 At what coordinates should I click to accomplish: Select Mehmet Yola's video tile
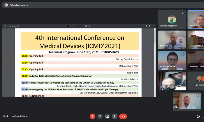[x=172, y=40]
